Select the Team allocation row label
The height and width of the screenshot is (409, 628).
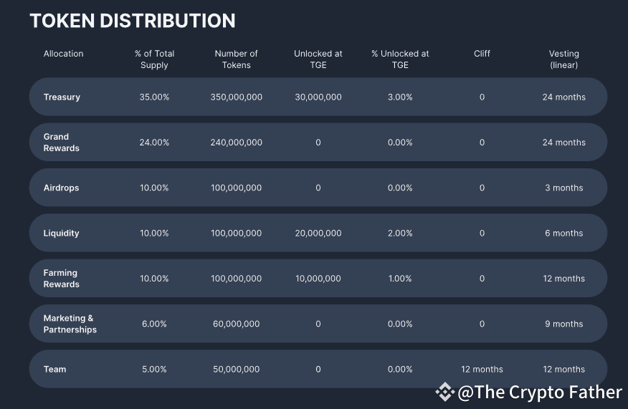[54, 370]
